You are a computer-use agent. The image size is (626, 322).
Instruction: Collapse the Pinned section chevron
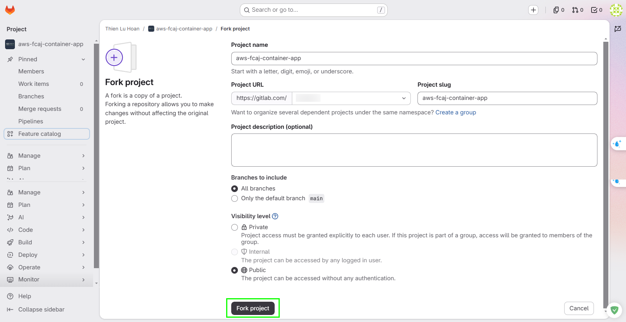(x=83, y=59)
